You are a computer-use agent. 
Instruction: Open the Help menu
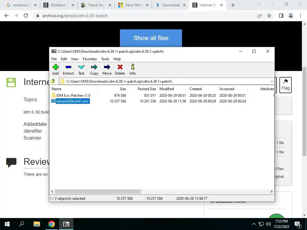pyautogui.click(x=117, y=59)
